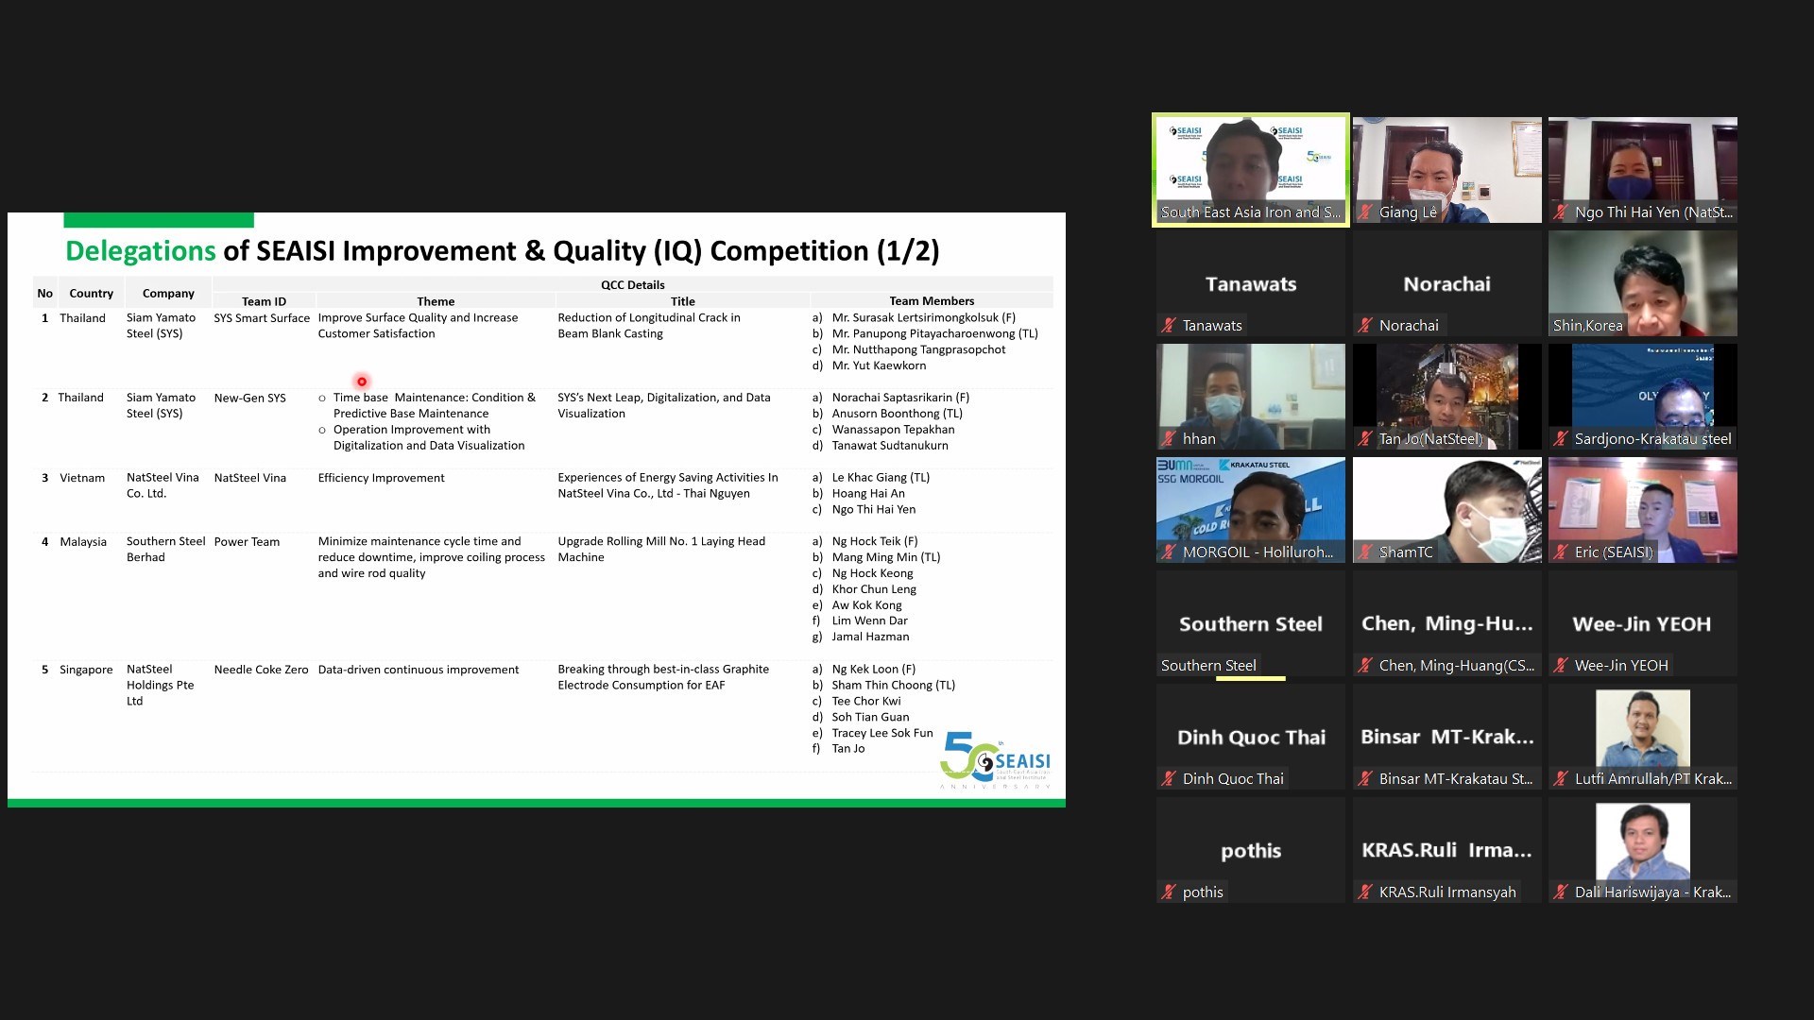The image size is (1814, 1020).
Task: Click muted mic icon beside Binsar MT-Krakatau
Action: (1365, 779)
